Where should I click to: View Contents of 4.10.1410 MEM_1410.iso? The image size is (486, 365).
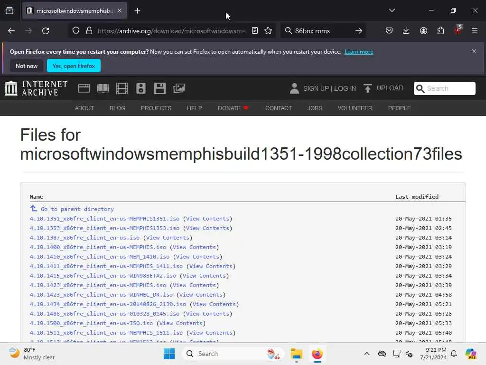pos(197,257)
